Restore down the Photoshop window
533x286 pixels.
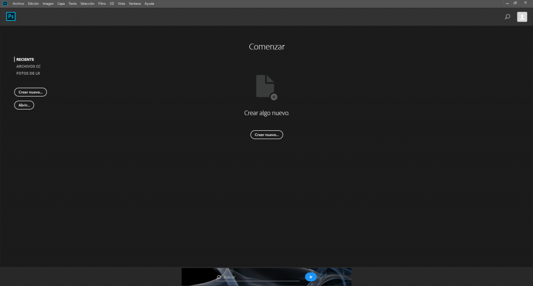coord(515,3)
